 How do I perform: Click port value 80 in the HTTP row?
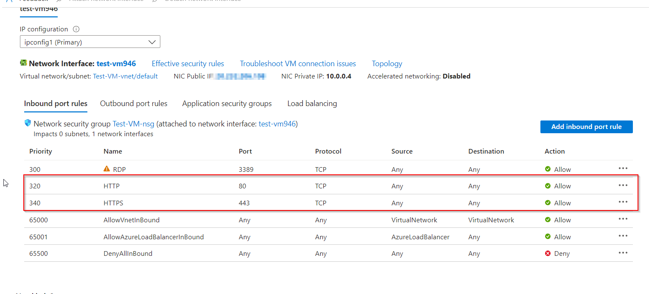click(x=243, y=186)
